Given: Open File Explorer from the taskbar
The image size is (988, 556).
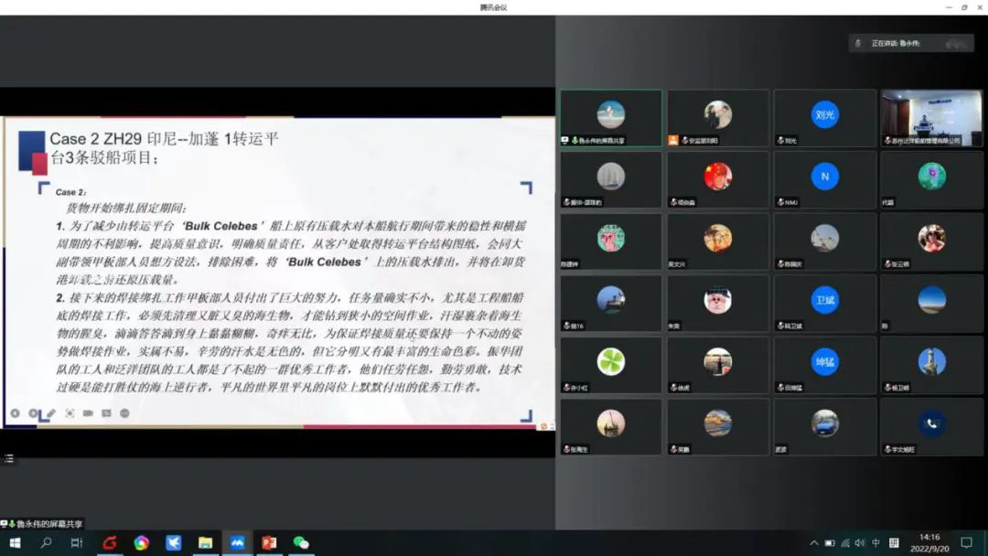Looking at the screenshot, I should point(205,542).
